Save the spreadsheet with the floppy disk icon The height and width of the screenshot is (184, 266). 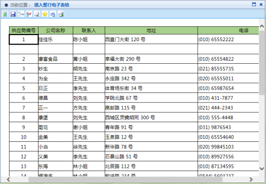(x=13, y=14)
